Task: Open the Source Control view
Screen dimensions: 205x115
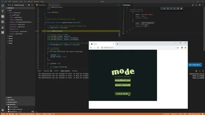Action: click(3, 11)
